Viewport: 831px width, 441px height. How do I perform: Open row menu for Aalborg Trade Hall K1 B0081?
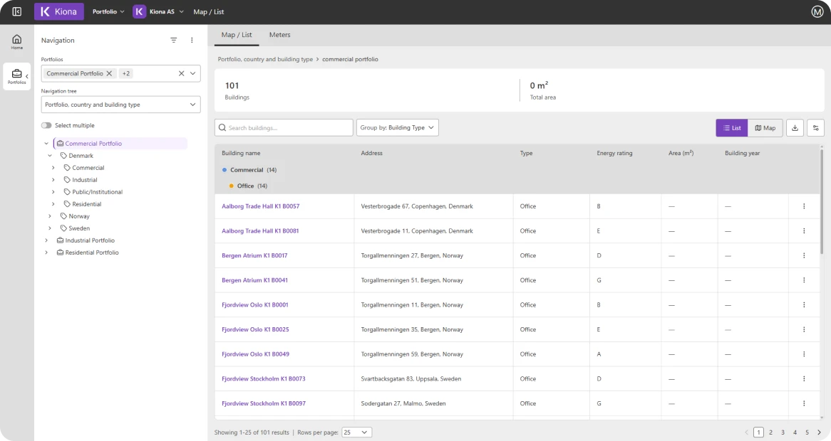(x=804, y=231)
